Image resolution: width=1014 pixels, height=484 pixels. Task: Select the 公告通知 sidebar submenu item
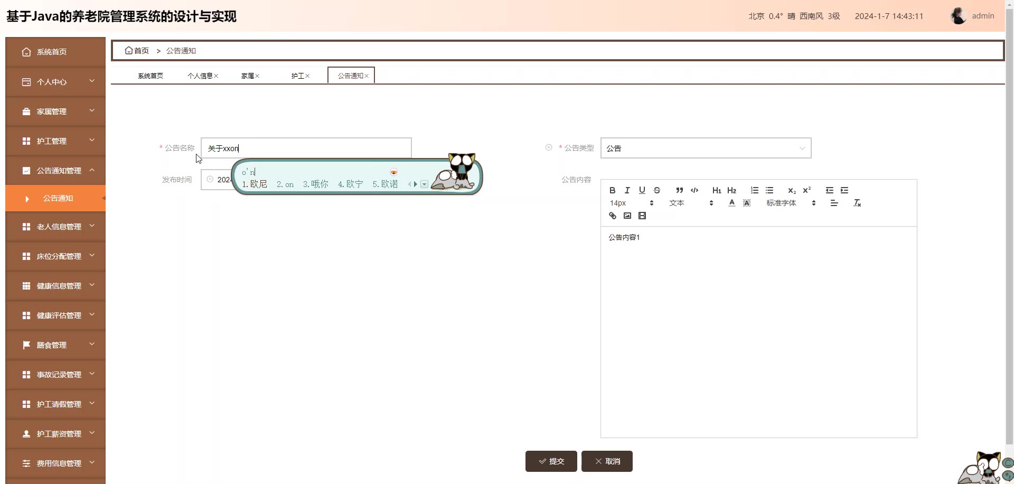pyautogui.click(x=55, y=198)
